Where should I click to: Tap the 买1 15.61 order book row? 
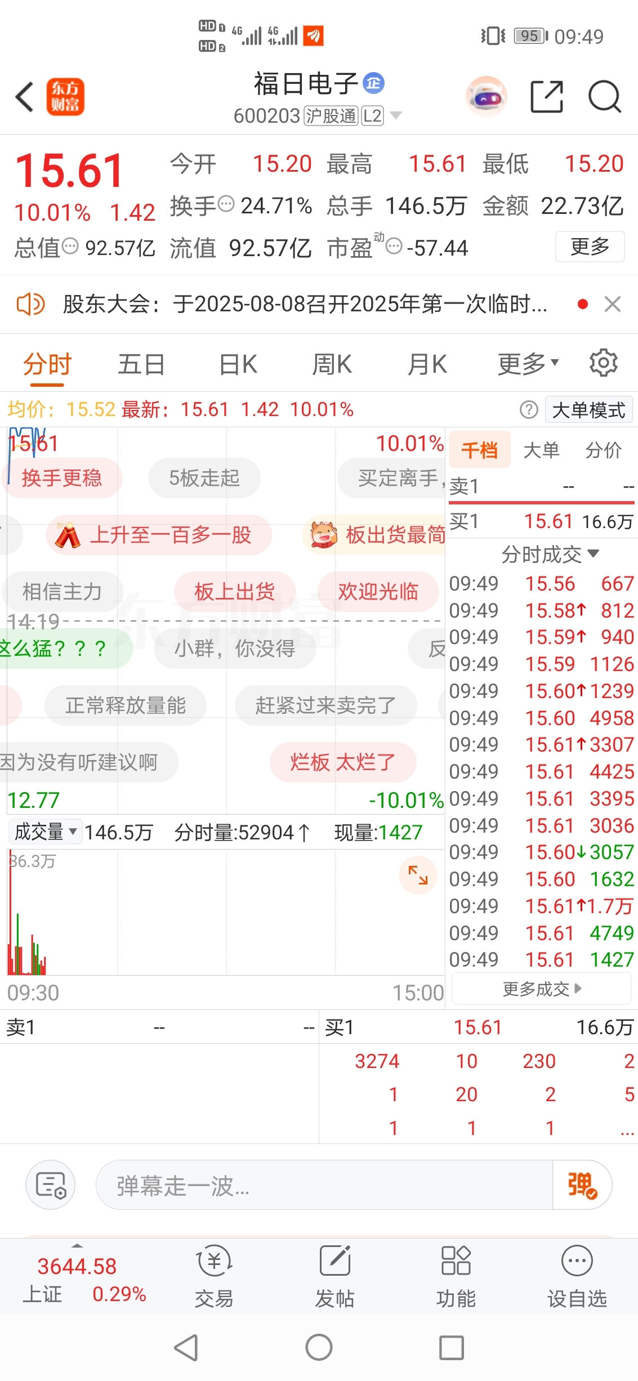click(542, 521)
